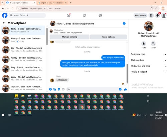167x137 pixels.
Task: Open Liiz conversation in list
Action: [23, 50]
